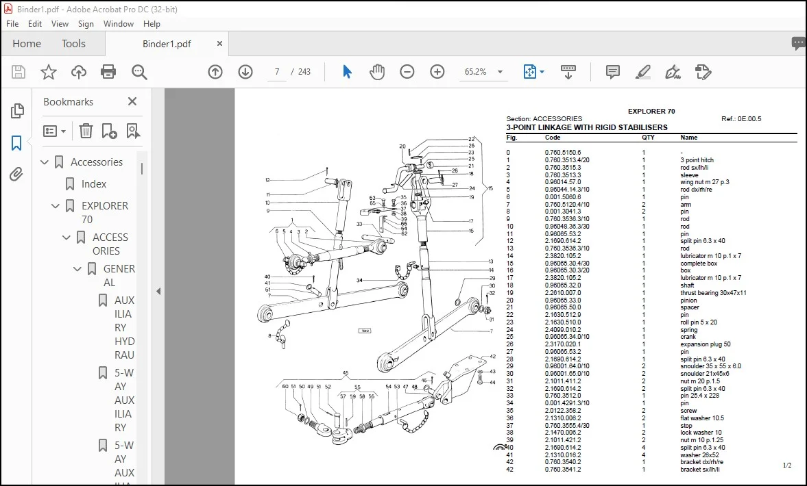Close the Binder1.pdf tab

220,44
